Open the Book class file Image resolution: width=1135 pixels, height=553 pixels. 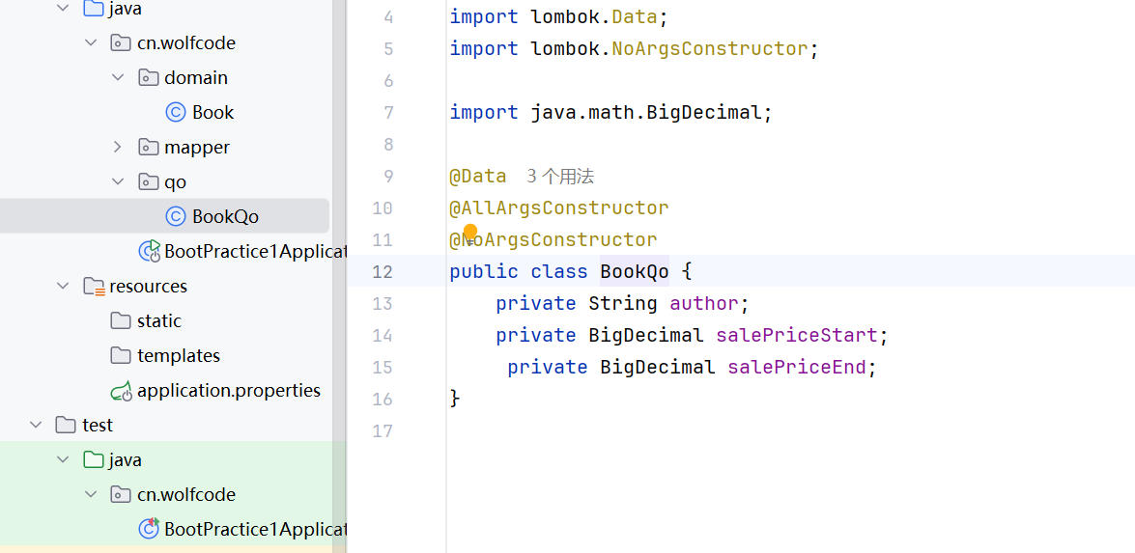[213, 113]
